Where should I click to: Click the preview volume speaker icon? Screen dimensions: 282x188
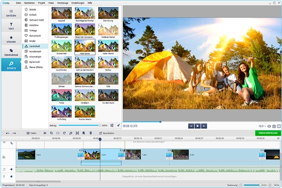(x=269, y=126)
